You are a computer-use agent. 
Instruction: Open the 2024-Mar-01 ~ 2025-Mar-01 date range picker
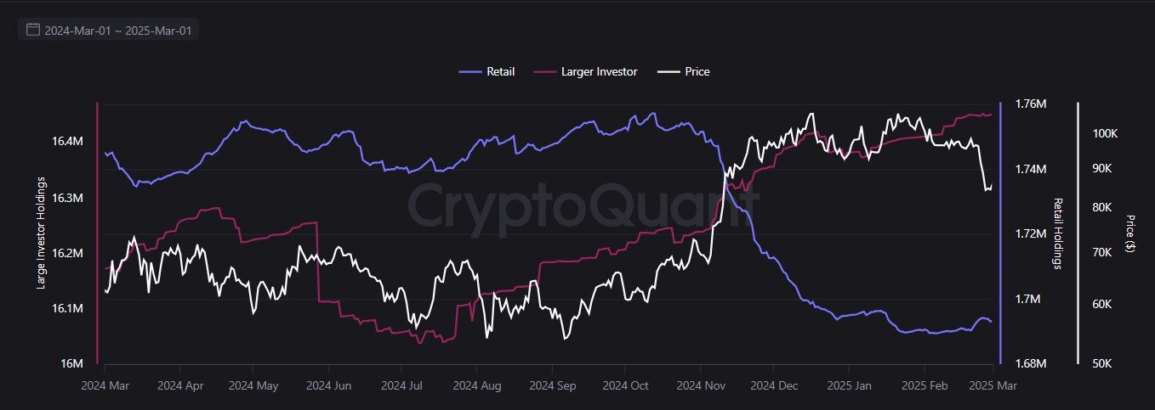click(x=117, y=30)
